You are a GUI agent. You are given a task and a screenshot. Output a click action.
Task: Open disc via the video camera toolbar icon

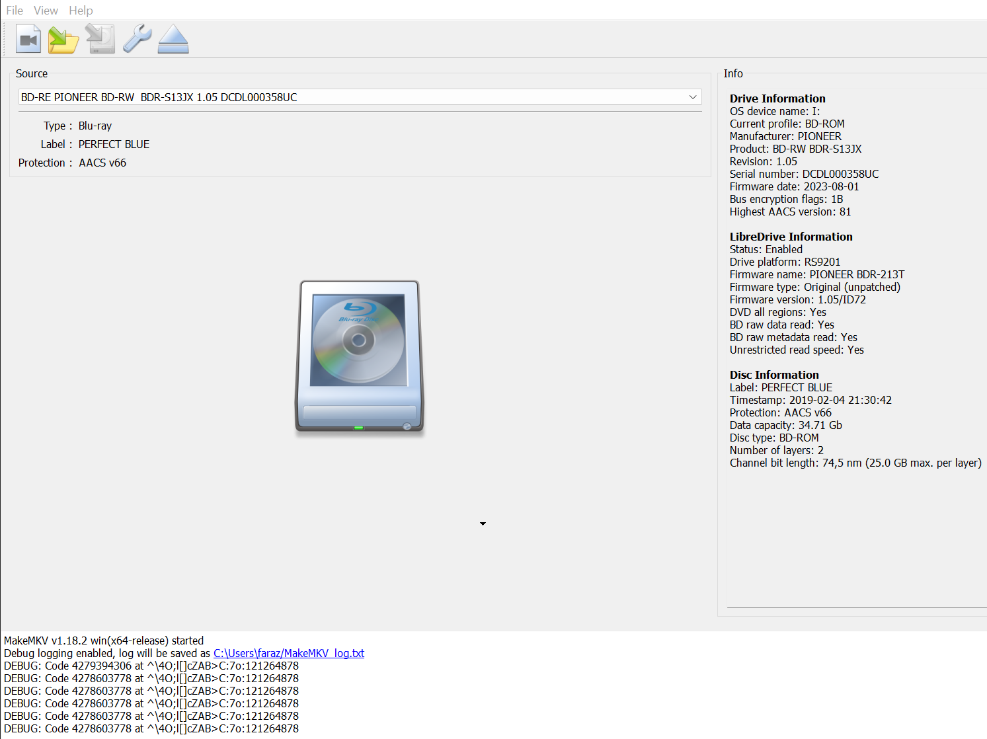click(27, 38)
